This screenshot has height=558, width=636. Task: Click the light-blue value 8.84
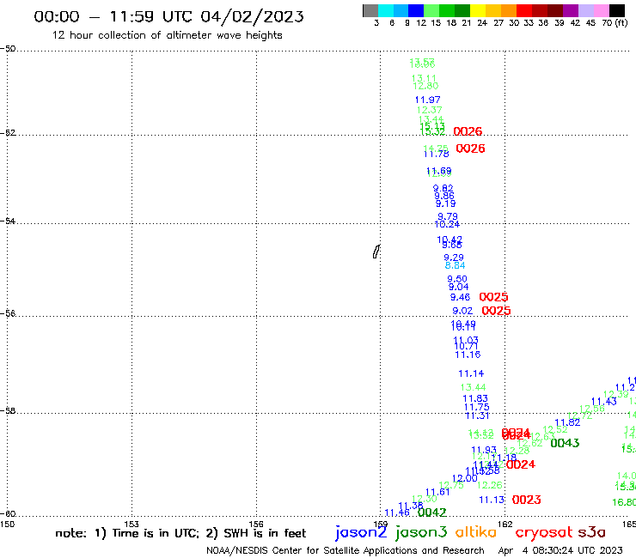click(x=455, y=265)
